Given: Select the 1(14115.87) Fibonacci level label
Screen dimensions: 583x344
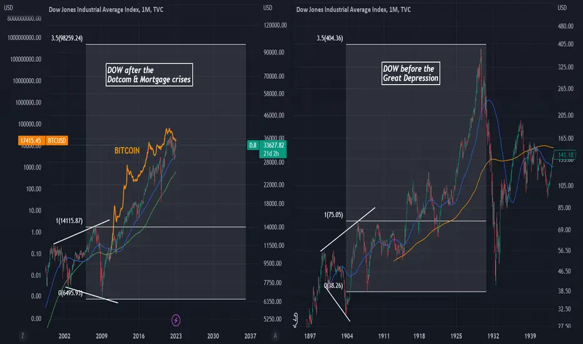Looking at the screenshot, I should click(x=69, y=221).
